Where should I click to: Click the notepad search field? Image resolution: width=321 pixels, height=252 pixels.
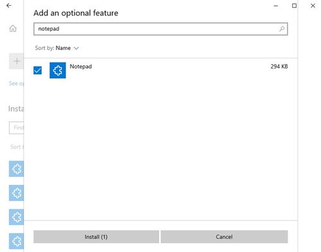[x=160, y=29]
